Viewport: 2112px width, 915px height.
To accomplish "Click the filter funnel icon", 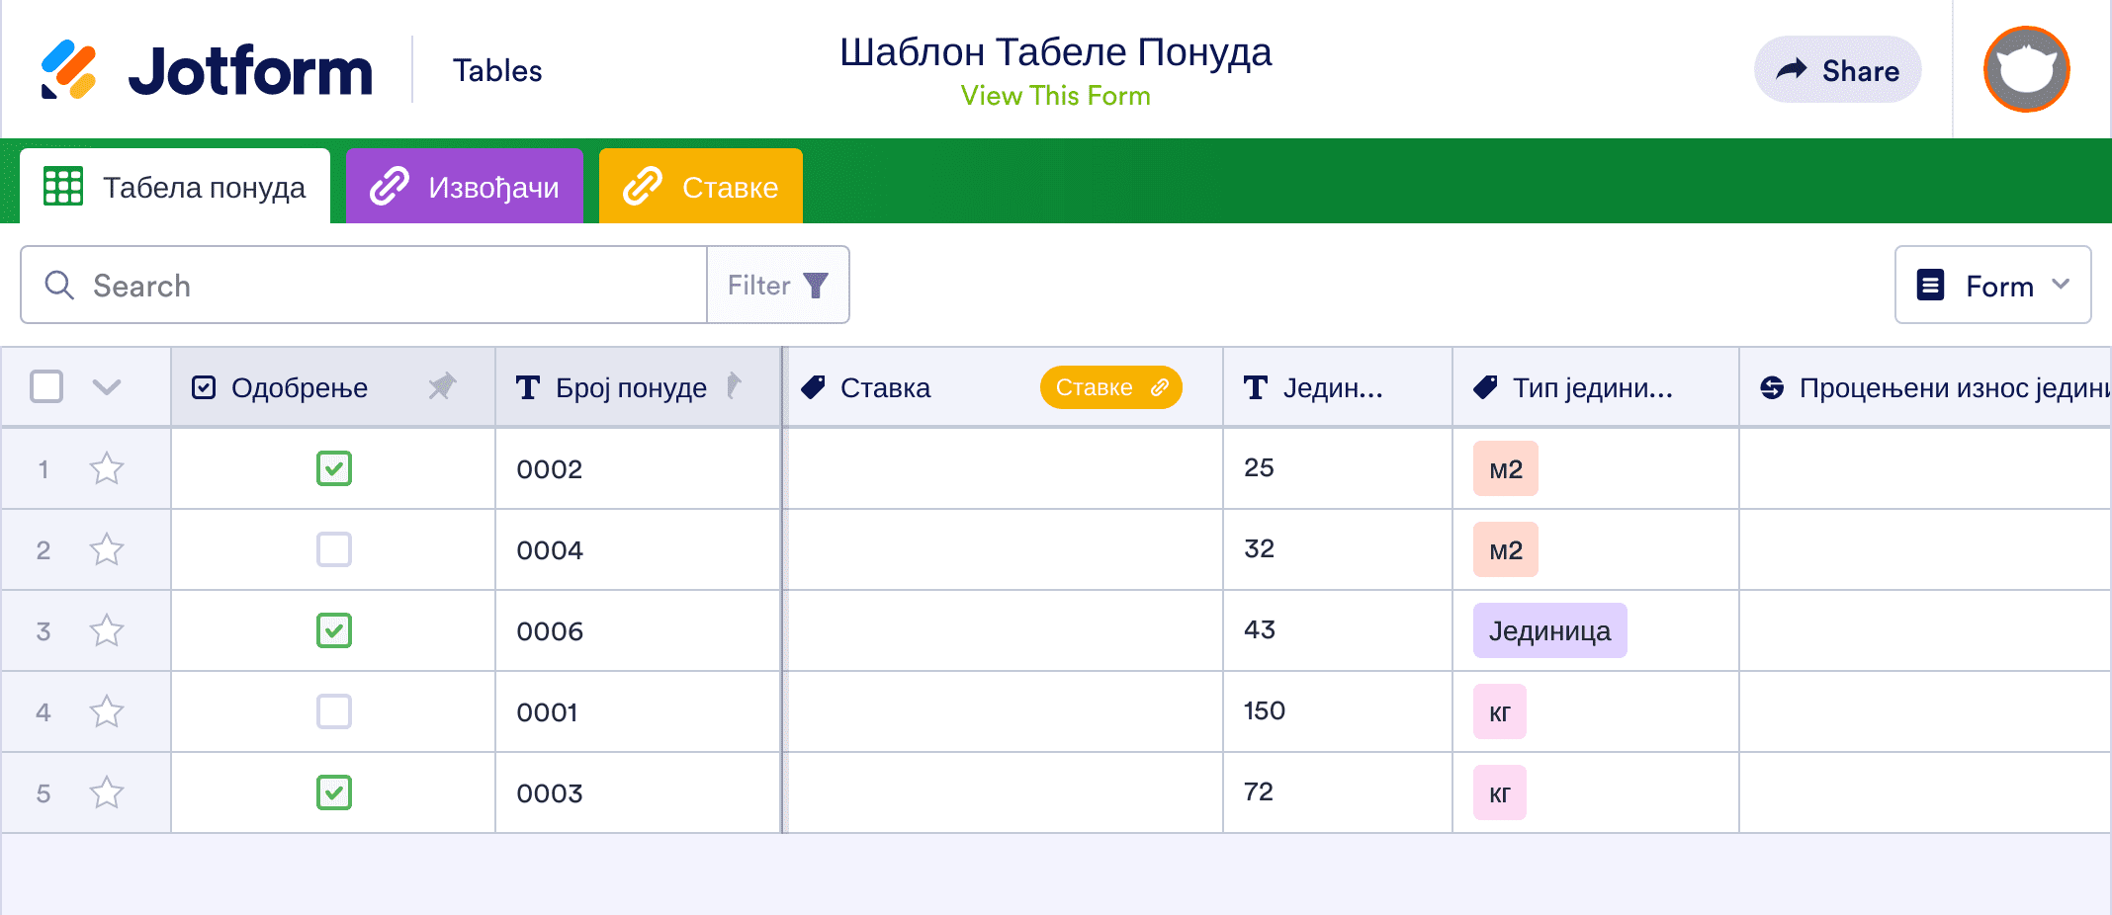I will tap(814, 285).
